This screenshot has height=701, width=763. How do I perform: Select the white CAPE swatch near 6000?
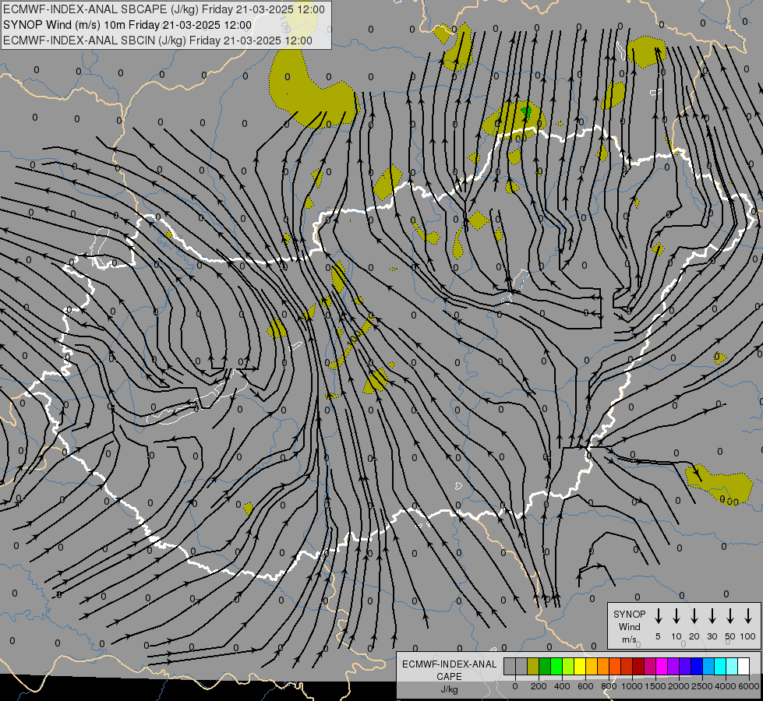click(744, 666)
